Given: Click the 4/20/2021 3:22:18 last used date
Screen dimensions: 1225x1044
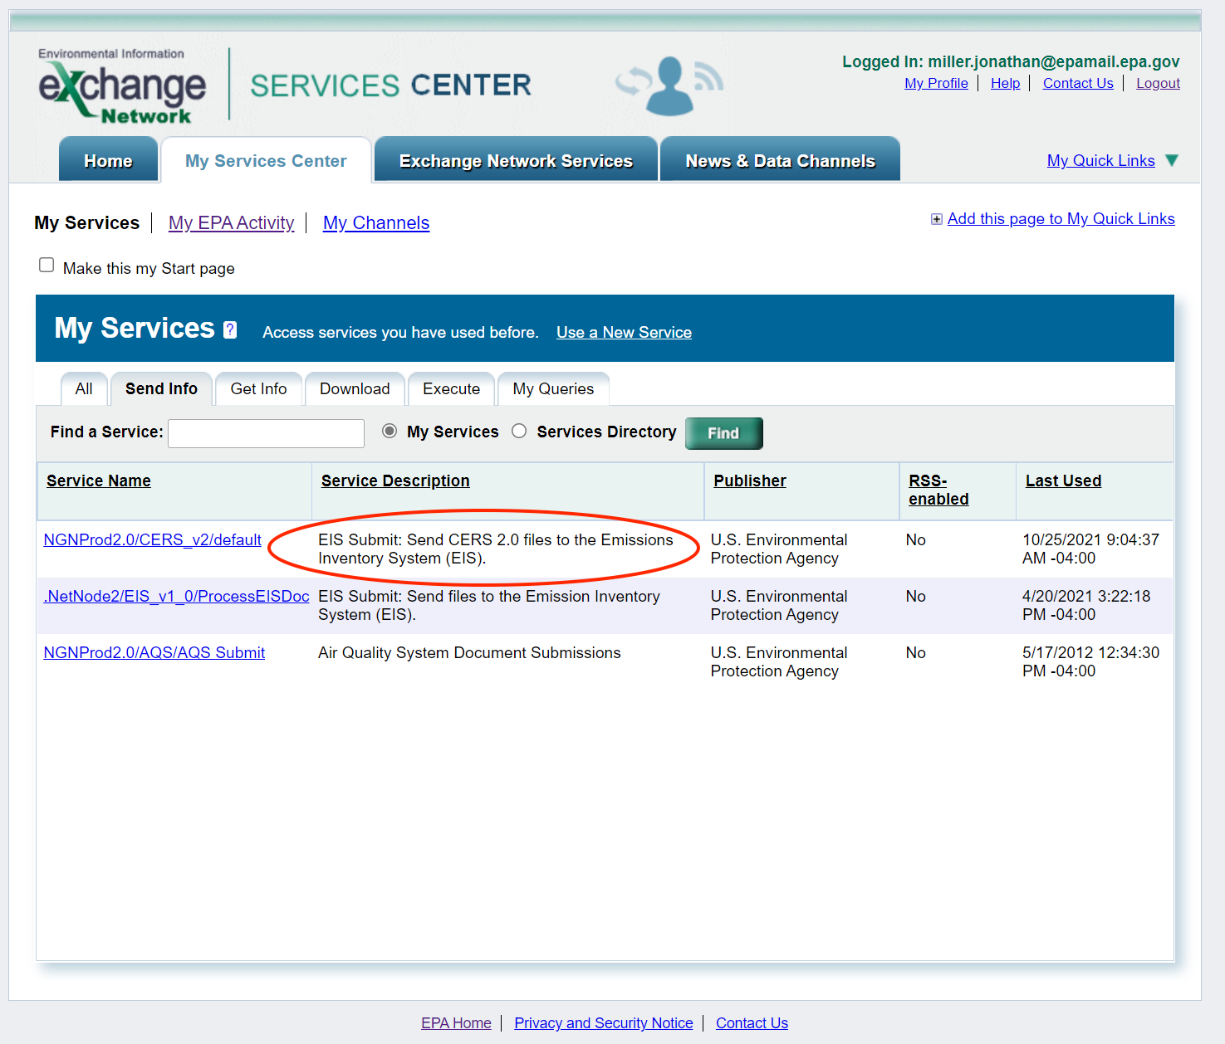Looking at the screenshot, I should [x=1086, y=605].
